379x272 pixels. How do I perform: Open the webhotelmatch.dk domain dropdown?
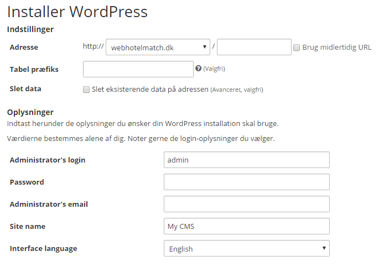pyautogui.click(x=158, y=47)
